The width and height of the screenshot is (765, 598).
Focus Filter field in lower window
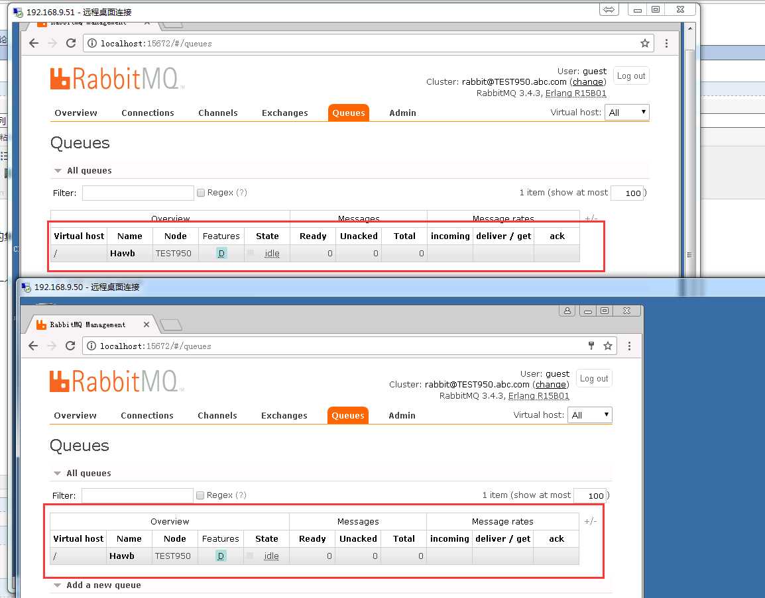138,495
